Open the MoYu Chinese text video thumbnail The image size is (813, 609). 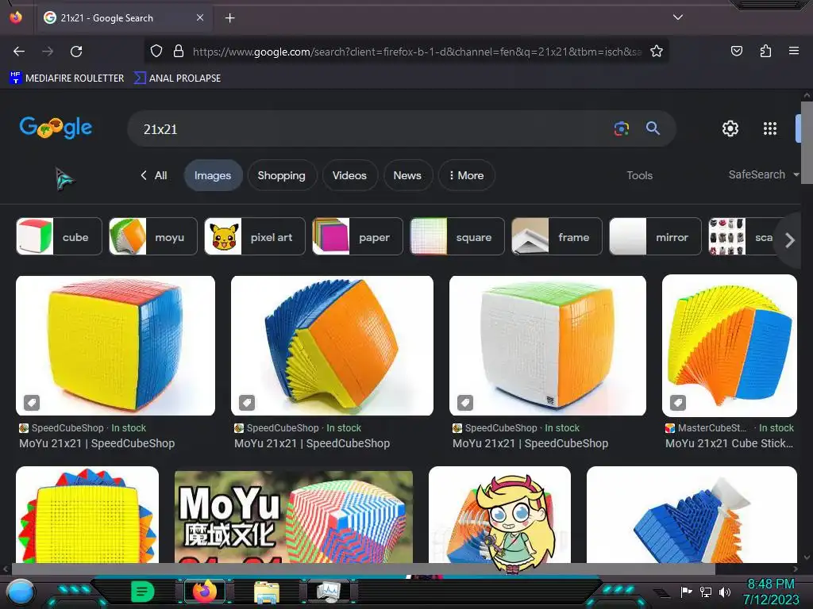pyautogui.click(x=294, y=515)
